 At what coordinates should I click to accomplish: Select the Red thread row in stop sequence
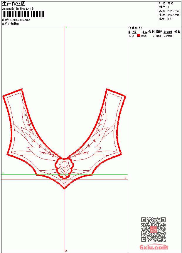[155, 36]
